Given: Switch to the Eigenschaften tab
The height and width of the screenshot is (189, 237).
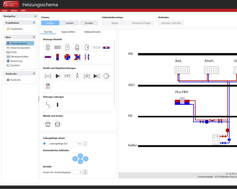Looking at the screenshot, I should (x=68, y=32).
